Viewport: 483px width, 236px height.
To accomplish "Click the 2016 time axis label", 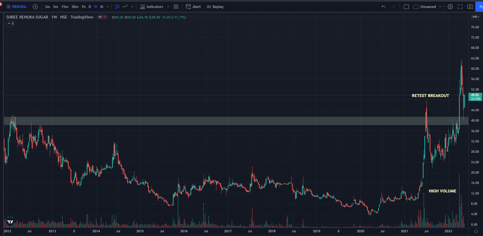I will click(x=183, y=232).
